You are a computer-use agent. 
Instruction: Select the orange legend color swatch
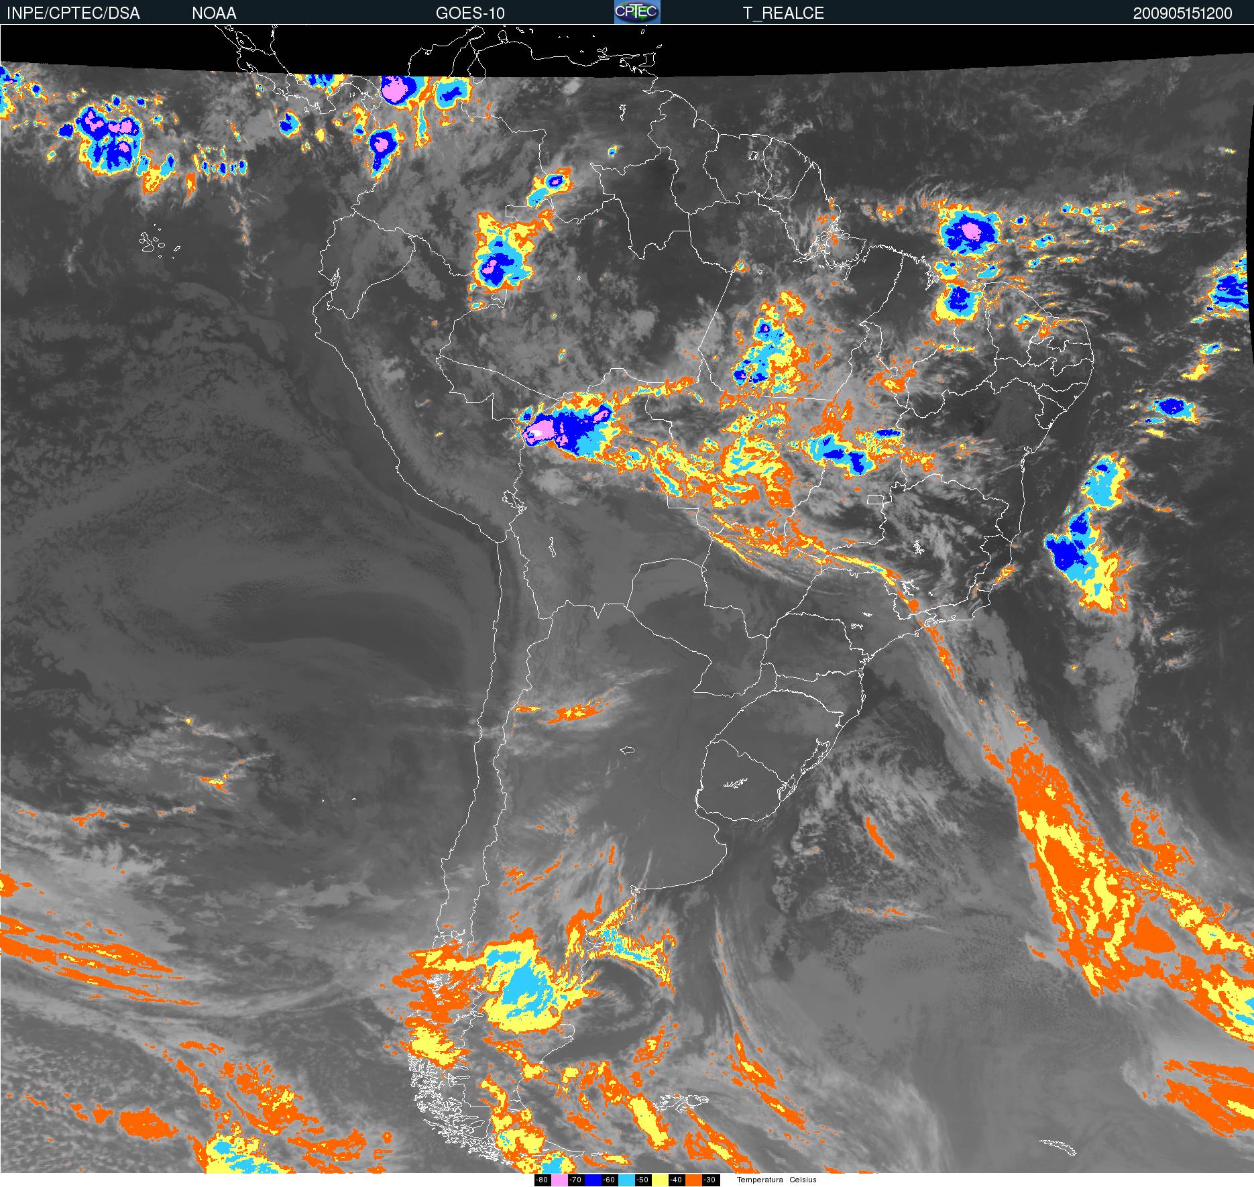(693, 1180)
